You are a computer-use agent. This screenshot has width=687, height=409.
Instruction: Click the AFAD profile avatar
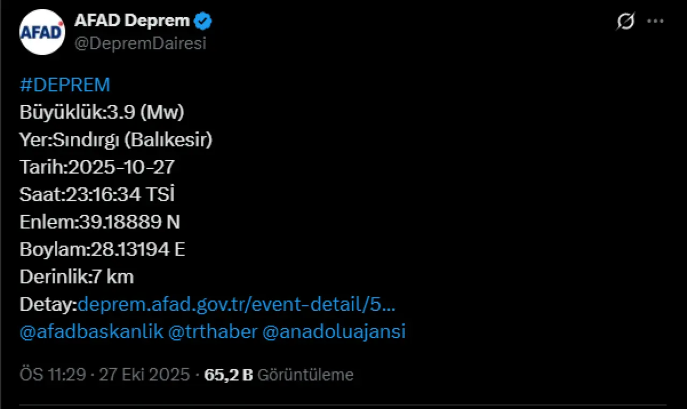(42, 32)
